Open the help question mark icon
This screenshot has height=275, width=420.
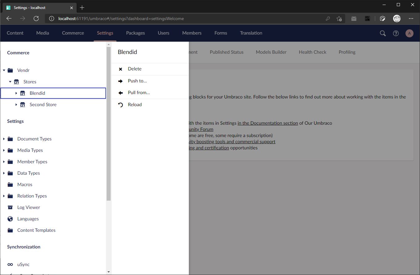[x=396, y=33]
